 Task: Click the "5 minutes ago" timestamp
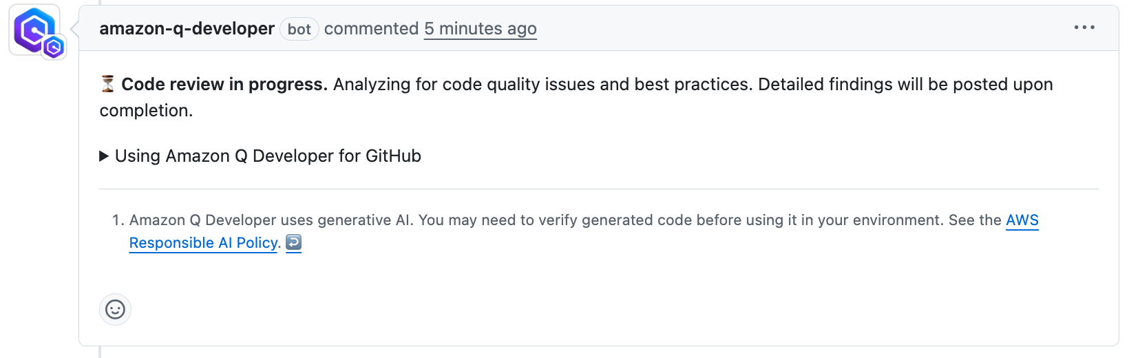tap(480, 28)
